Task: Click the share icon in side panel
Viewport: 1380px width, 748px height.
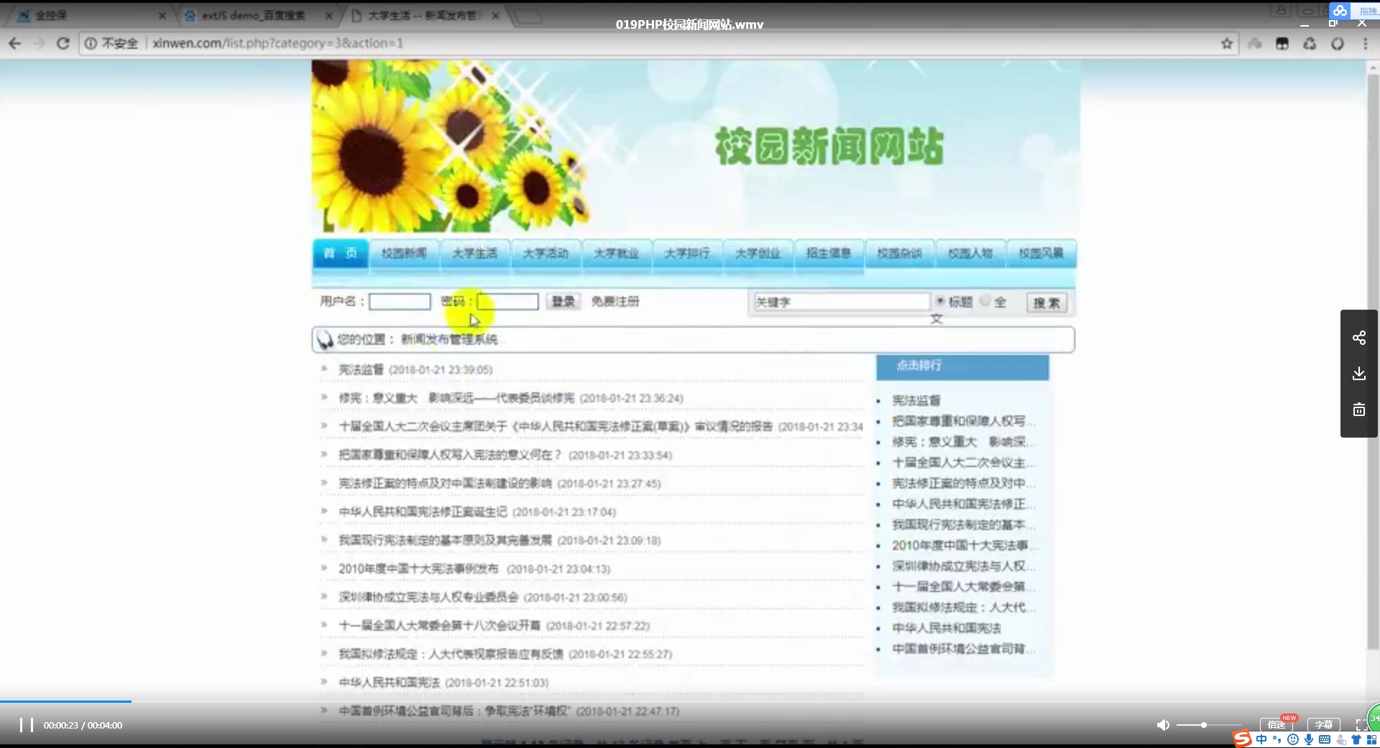Action: pyautogui.click(x=1358, y=338)
